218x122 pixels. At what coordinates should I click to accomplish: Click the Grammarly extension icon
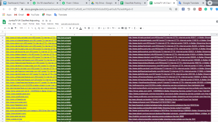click(x=206, y=9)
